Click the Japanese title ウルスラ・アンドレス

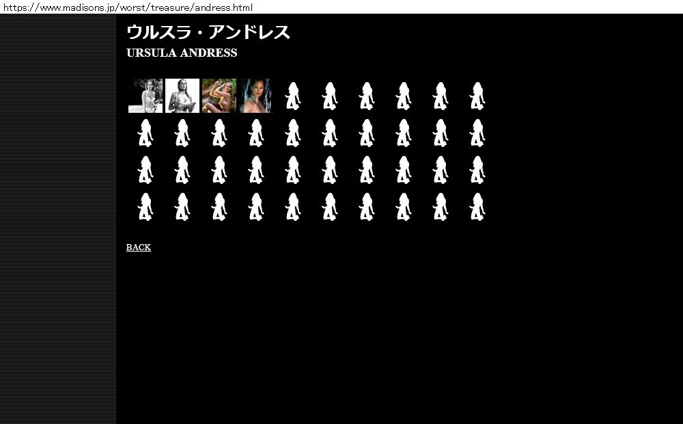click(208, 32)
